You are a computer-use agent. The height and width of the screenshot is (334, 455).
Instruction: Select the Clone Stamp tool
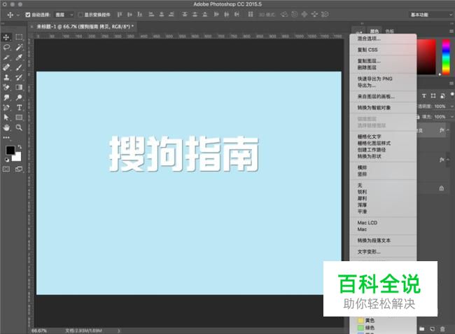point(6,78)
